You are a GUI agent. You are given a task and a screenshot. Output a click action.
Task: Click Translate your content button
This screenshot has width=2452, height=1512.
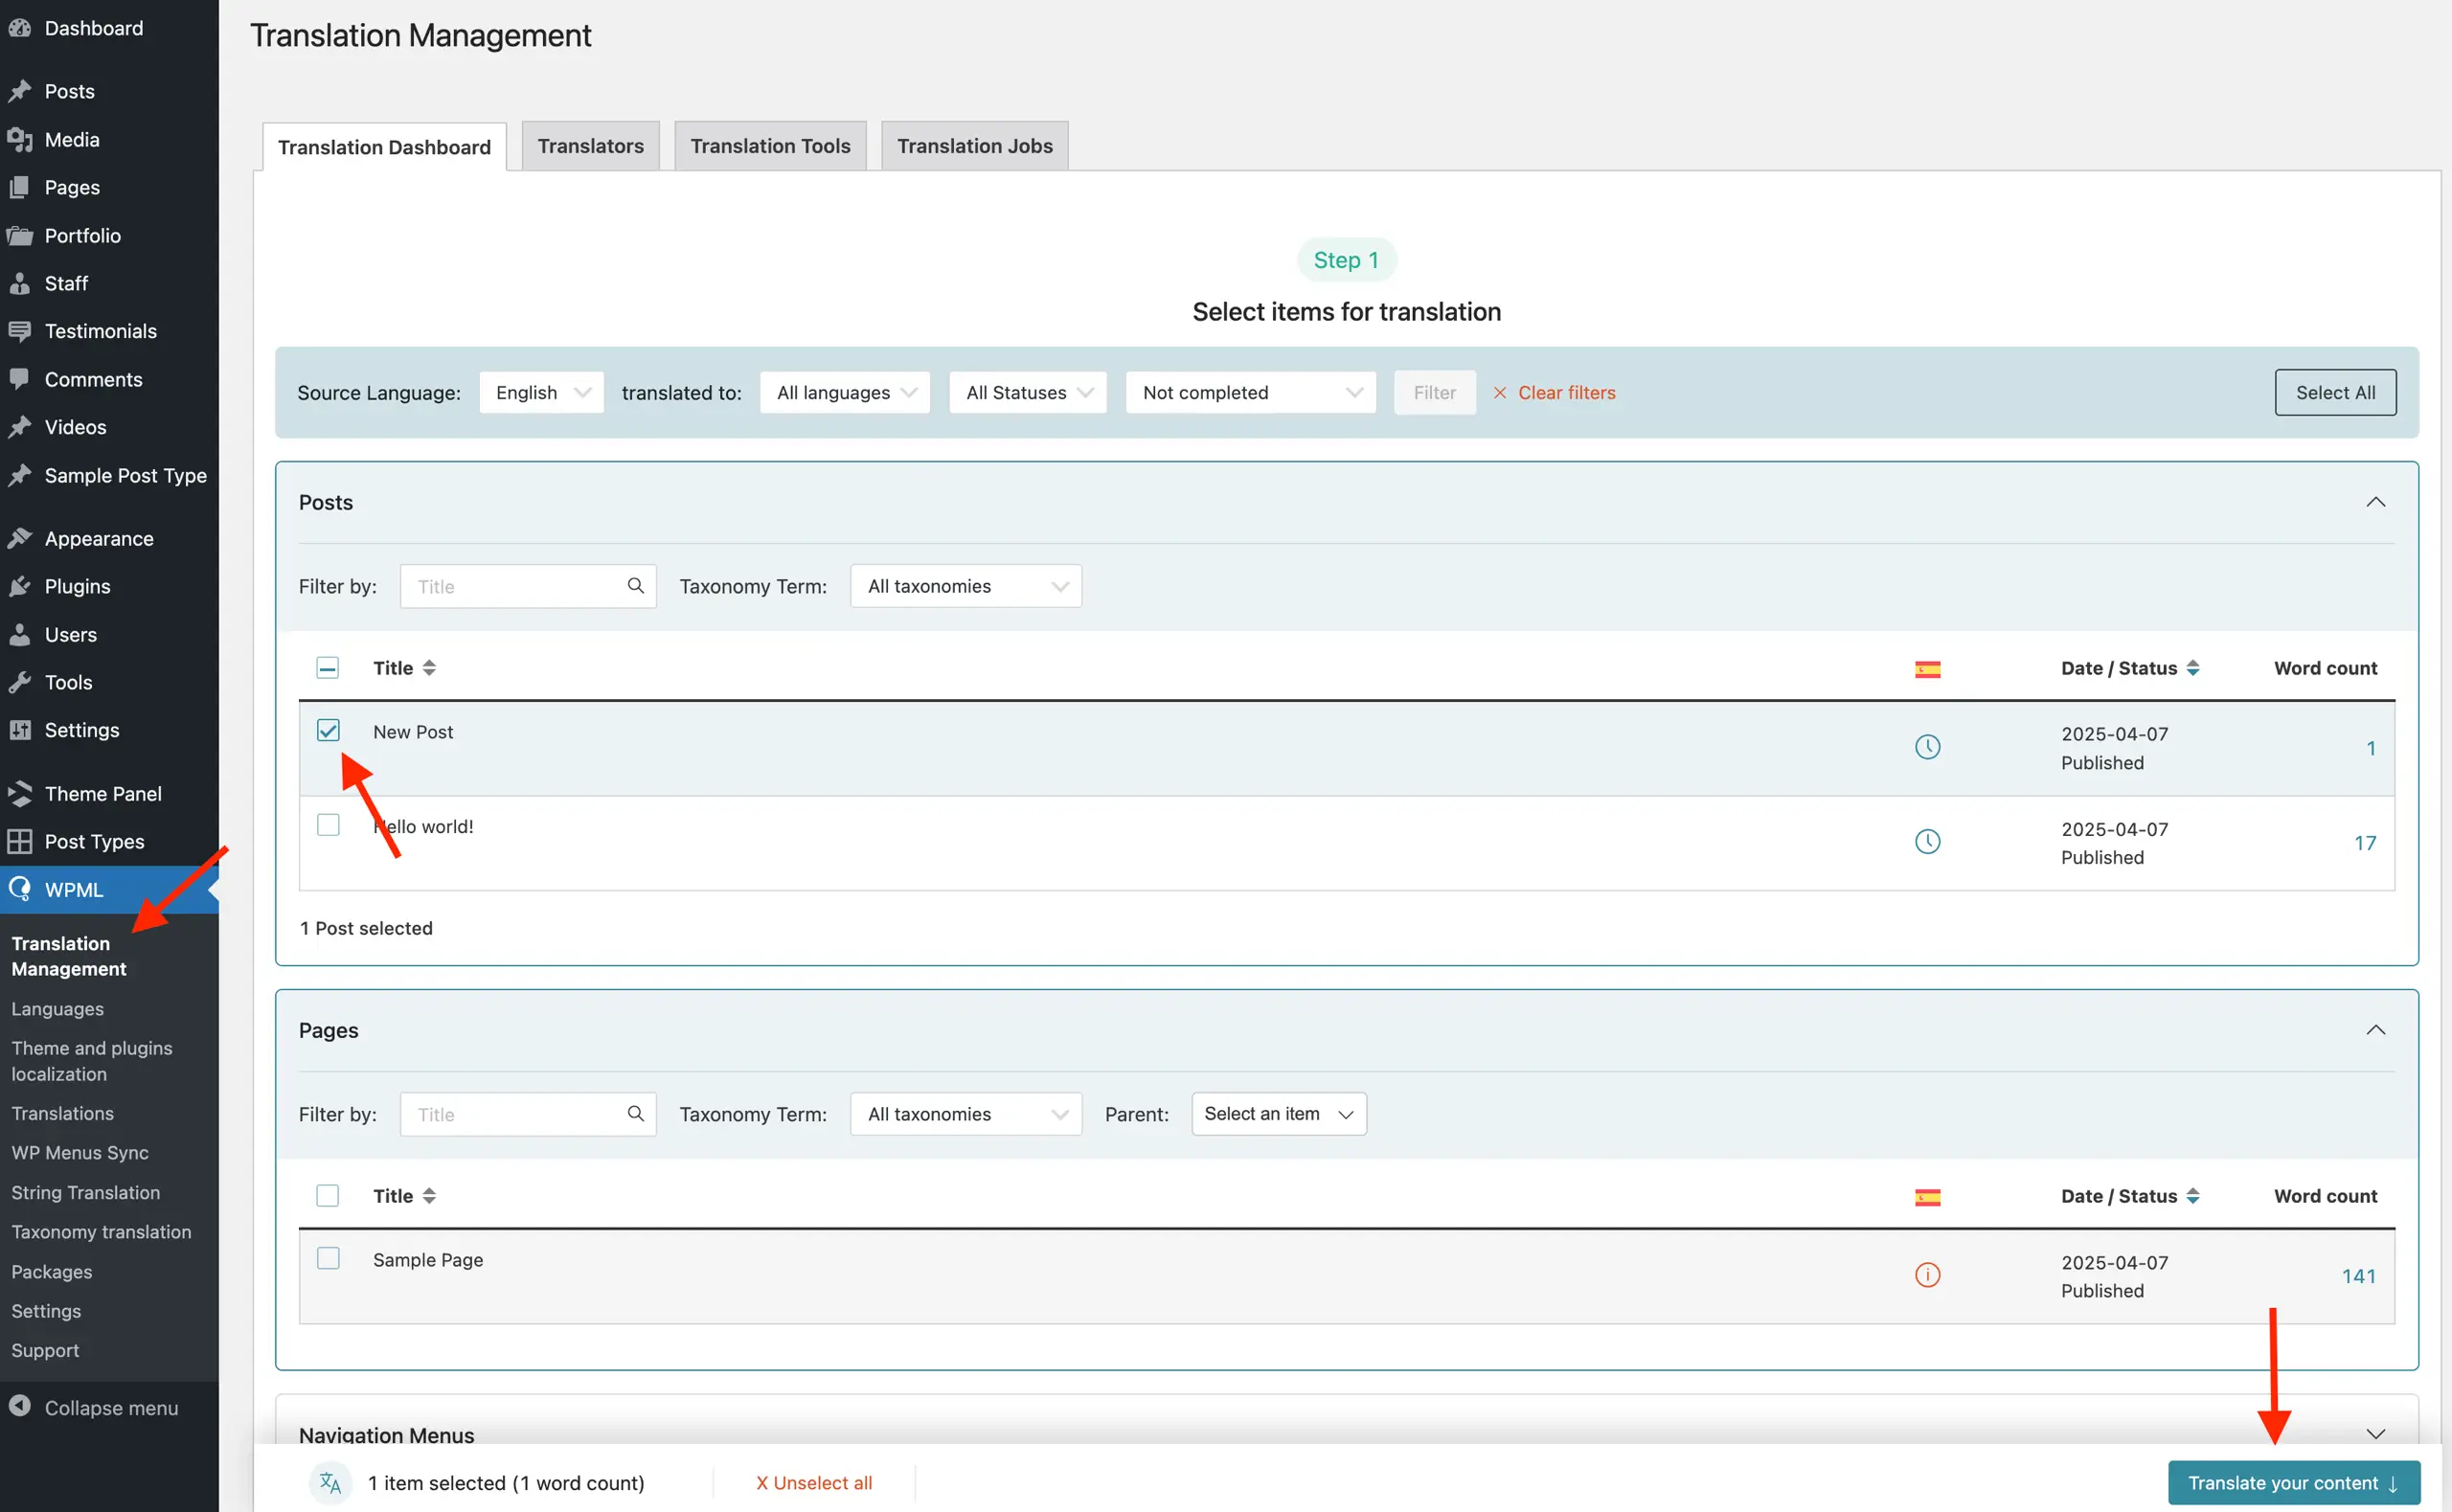2293,1482
